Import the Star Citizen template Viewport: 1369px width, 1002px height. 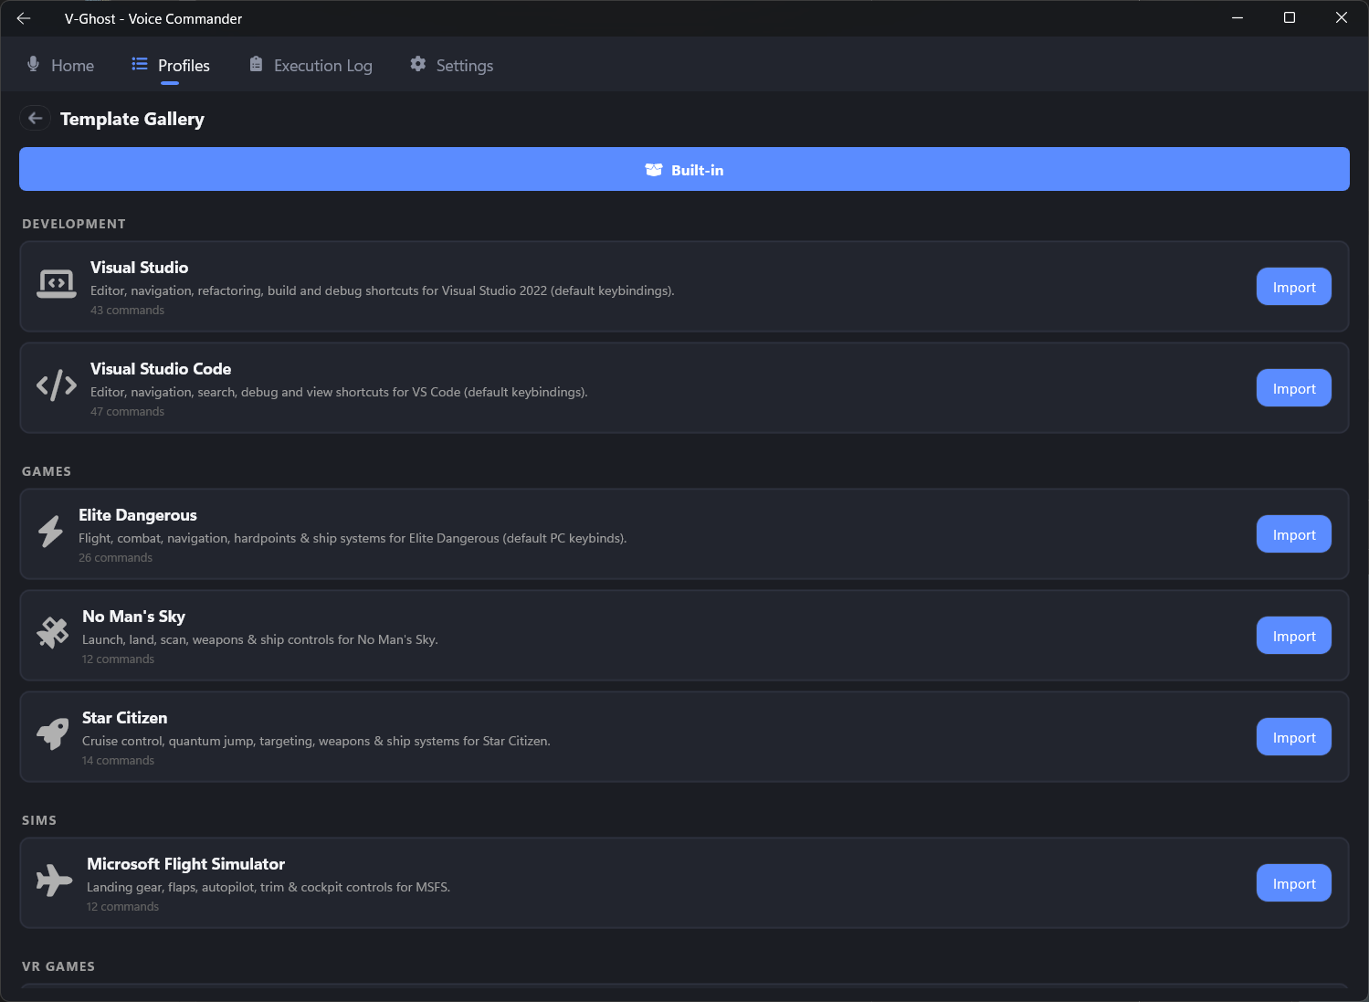1293,738
